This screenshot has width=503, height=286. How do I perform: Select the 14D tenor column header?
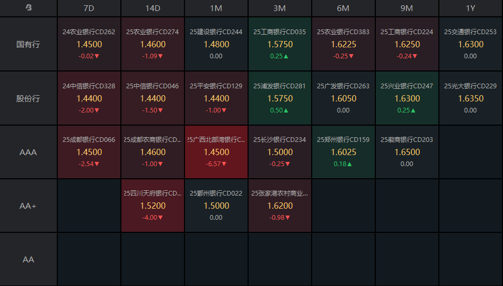click(x=152, y=8)
